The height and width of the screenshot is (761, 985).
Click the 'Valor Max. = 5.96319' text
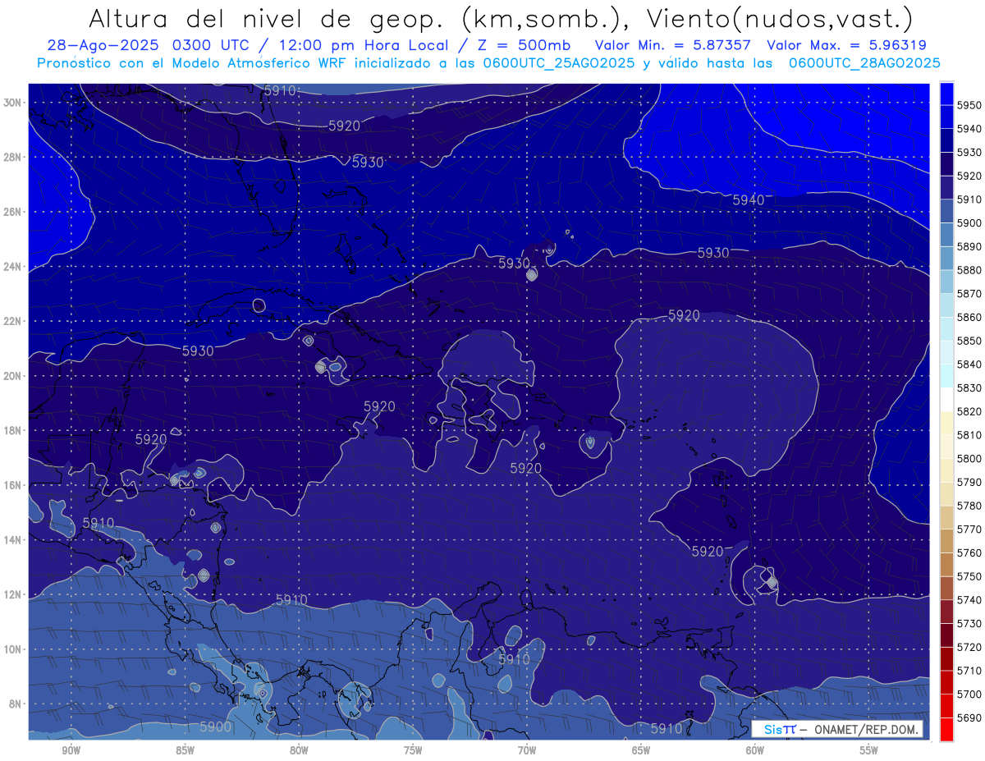(846, 46)
